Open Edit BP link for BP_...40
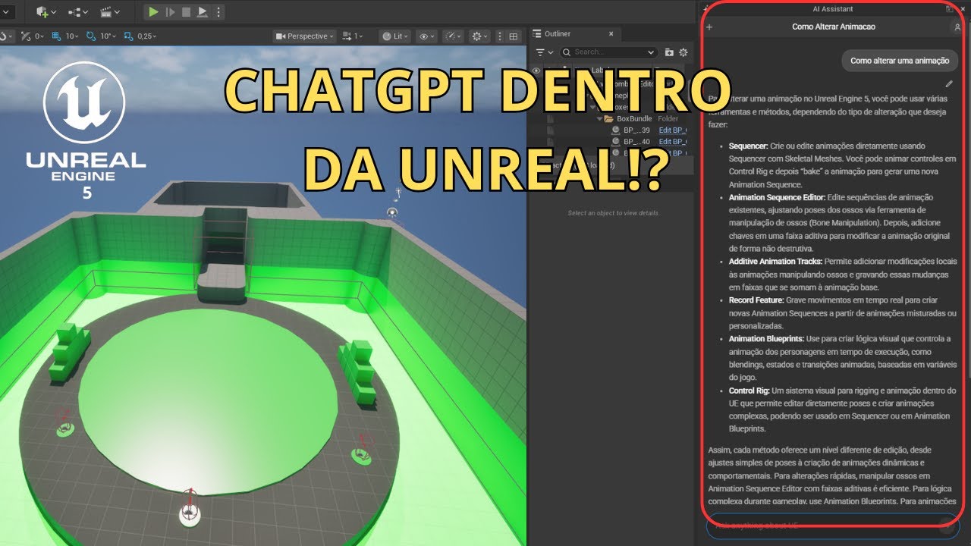 673,142
